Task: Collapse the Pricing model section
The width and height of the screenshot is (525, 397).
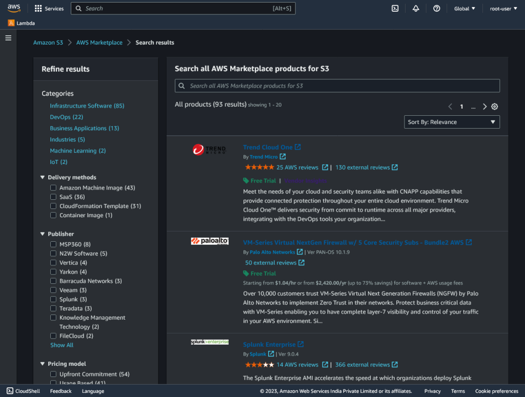Action: point(43,364)
